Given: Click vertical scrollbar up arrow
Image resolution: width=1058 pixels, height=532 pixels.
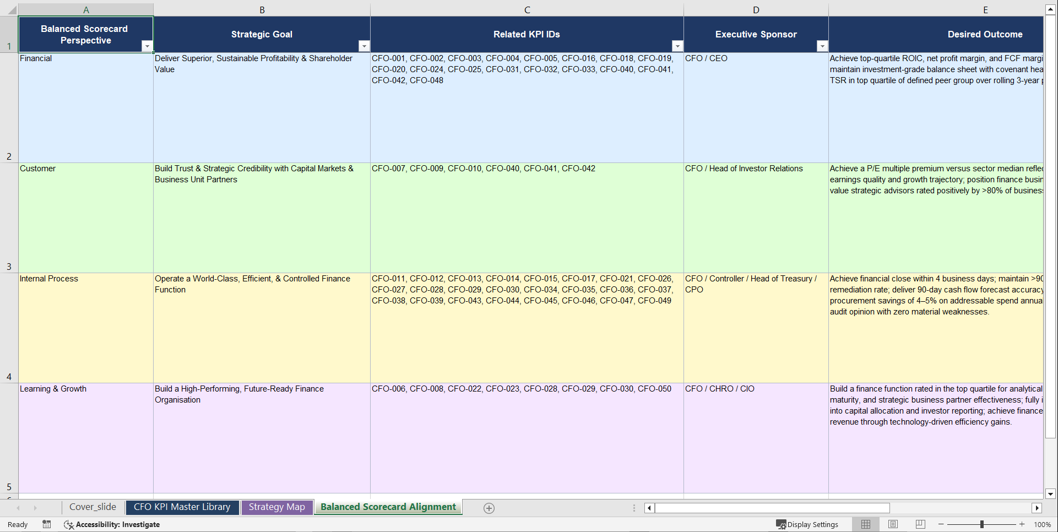Looking at the screenshot, I should [1050, 9].
